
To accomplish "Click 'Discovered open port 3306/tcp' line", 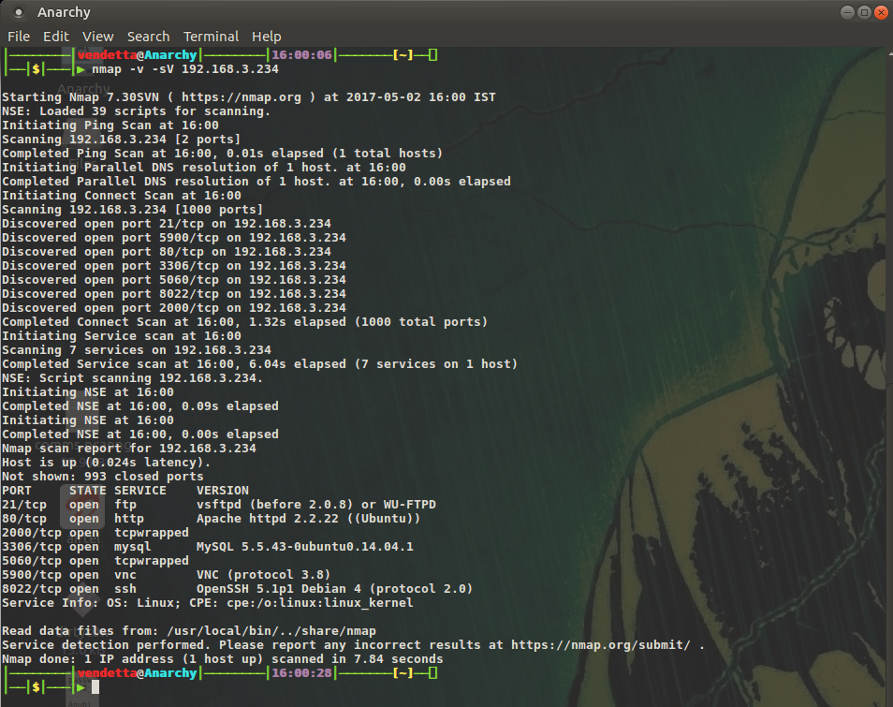I will (x=174, y=266).
